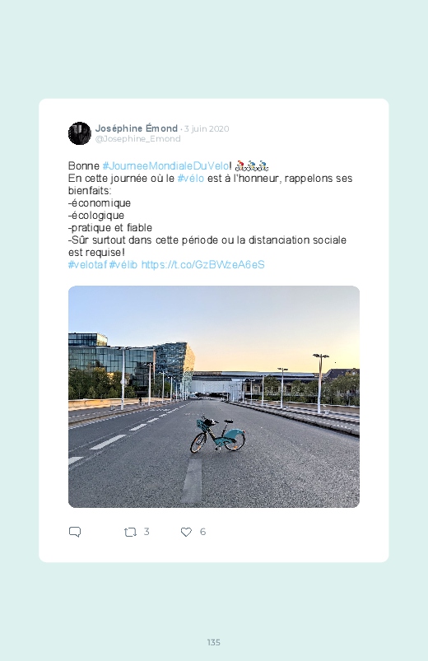Viewport: 428px width, 661px height.
Task: Open the #vélib hashtag
Action: tap(123, 265)
